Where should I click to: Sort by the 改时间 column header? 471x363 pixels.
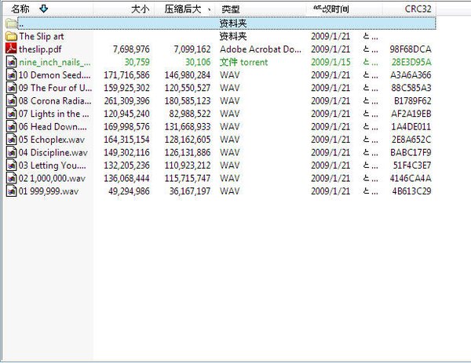(x=345, y=9)
